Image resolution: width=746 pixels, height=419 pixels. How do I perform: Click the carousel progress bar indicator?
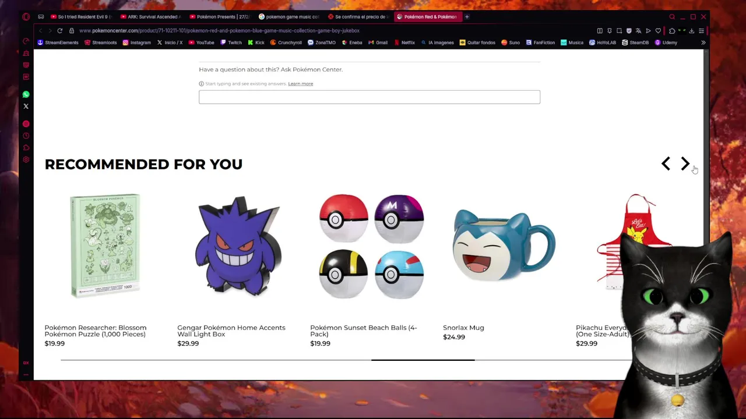click(423, 360)
